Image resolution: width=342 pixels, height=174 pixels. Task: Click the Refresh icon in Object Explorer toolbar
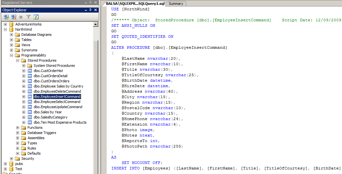pyautogui.click(x=36, y=17)
